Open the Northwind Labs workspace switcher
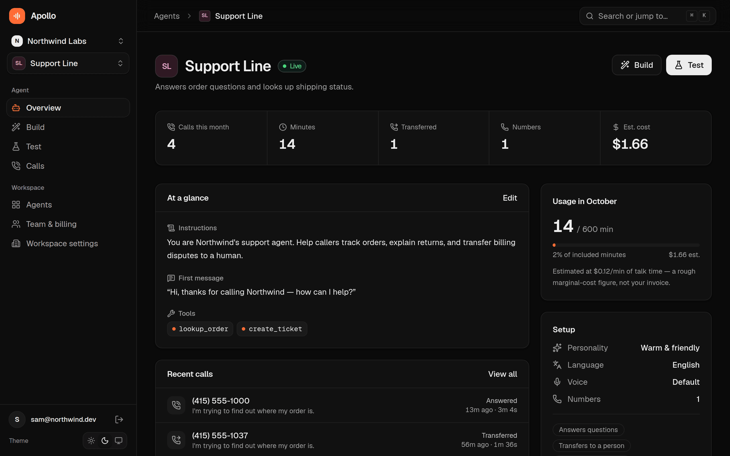The width and height of the screenshot is (730, 456). tap(68, 41)
